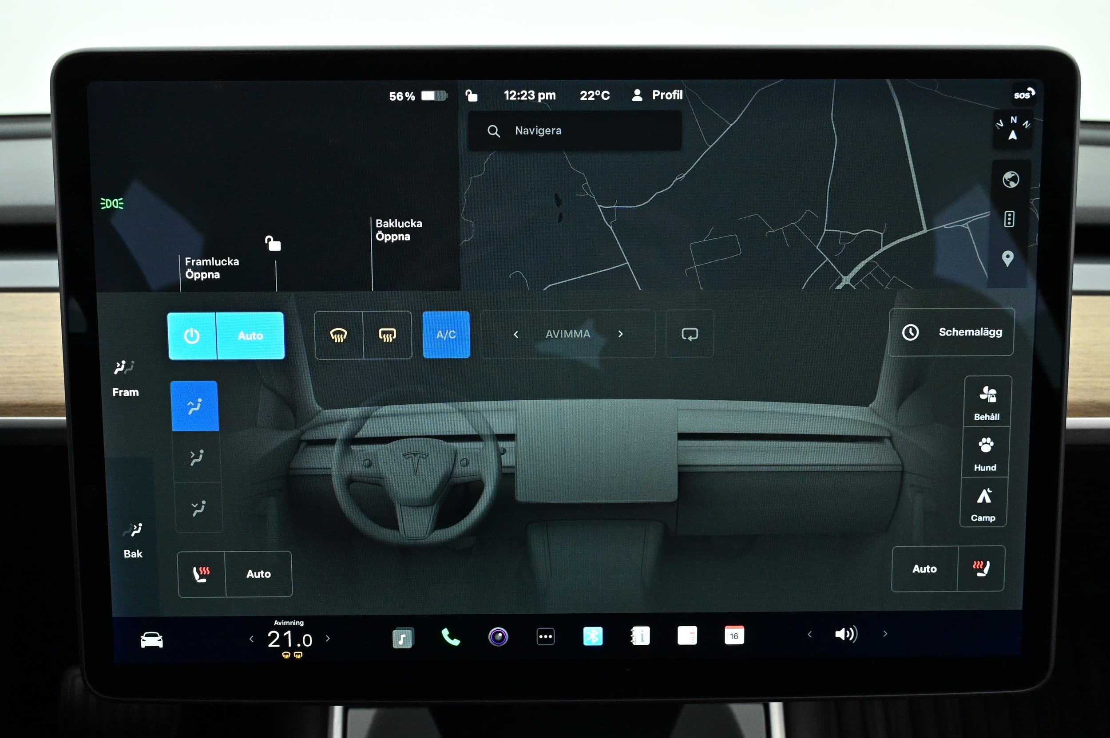Open the app launcher dots
The height and width of the screenshot is (738, 1110).
545,637
